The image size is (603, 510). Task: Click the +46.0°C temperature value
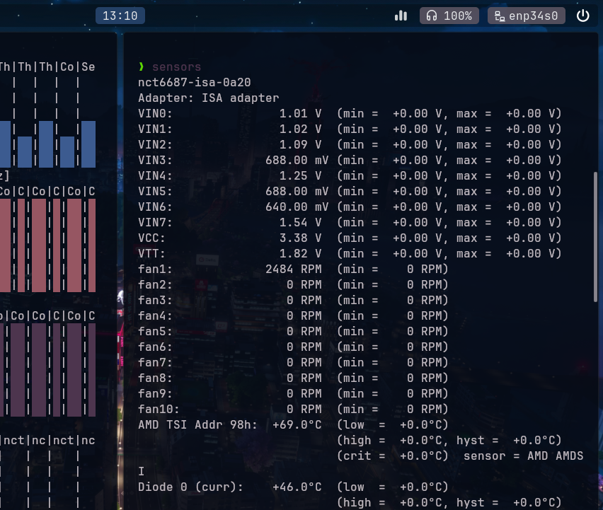(x=297, y=487)
